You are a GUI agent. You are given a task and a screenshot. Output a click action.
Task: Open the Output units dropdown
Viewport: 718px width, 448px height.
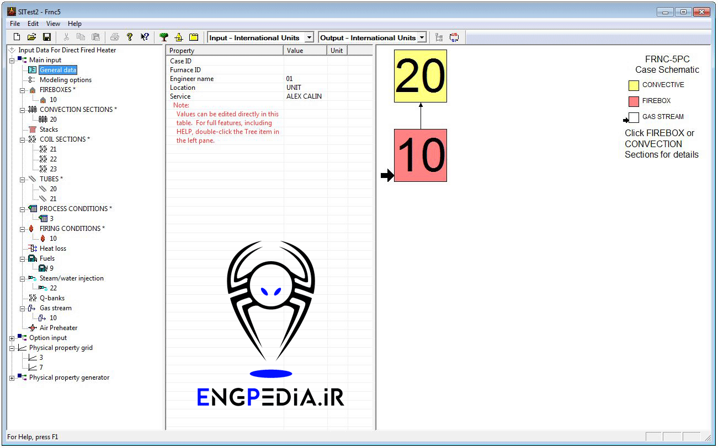pos(422,37)
